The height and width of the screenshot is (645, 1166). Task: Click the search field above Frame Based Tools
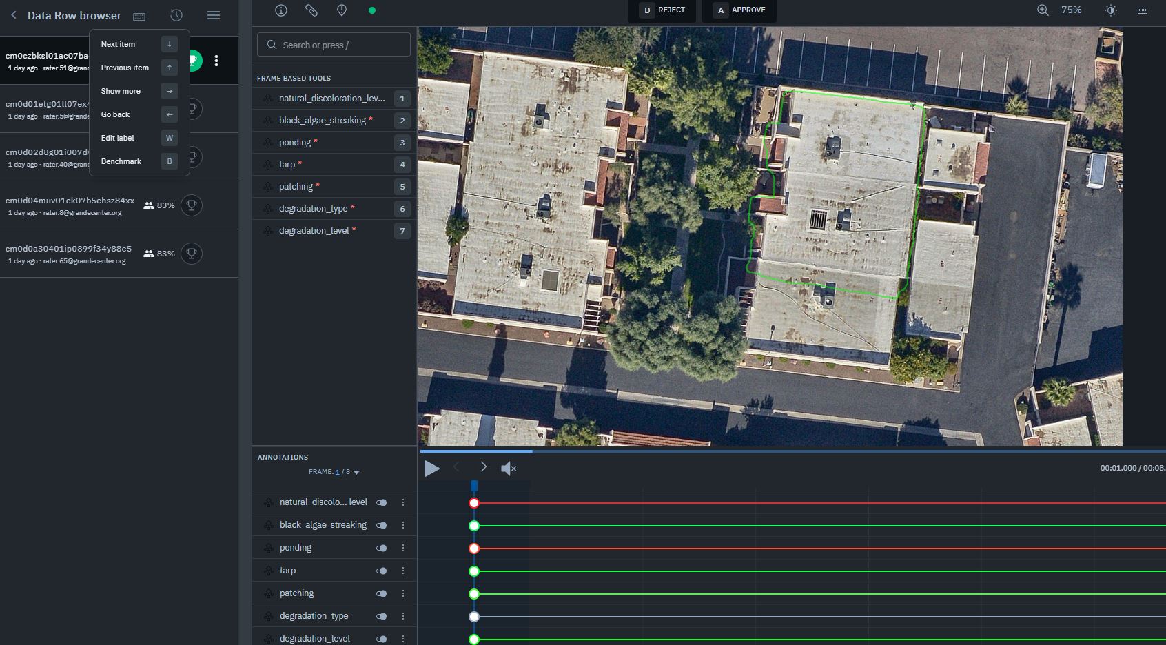(334, 44)
